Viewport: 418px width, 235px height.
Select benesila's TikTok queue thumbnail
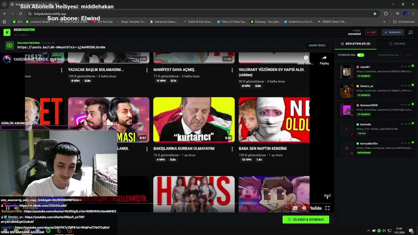click(x=346, y=129)
